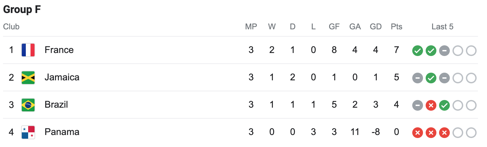Viewport: 487px width, 147px height.
Task: Click the France flag icon
Action: click(x=28, y=50)
